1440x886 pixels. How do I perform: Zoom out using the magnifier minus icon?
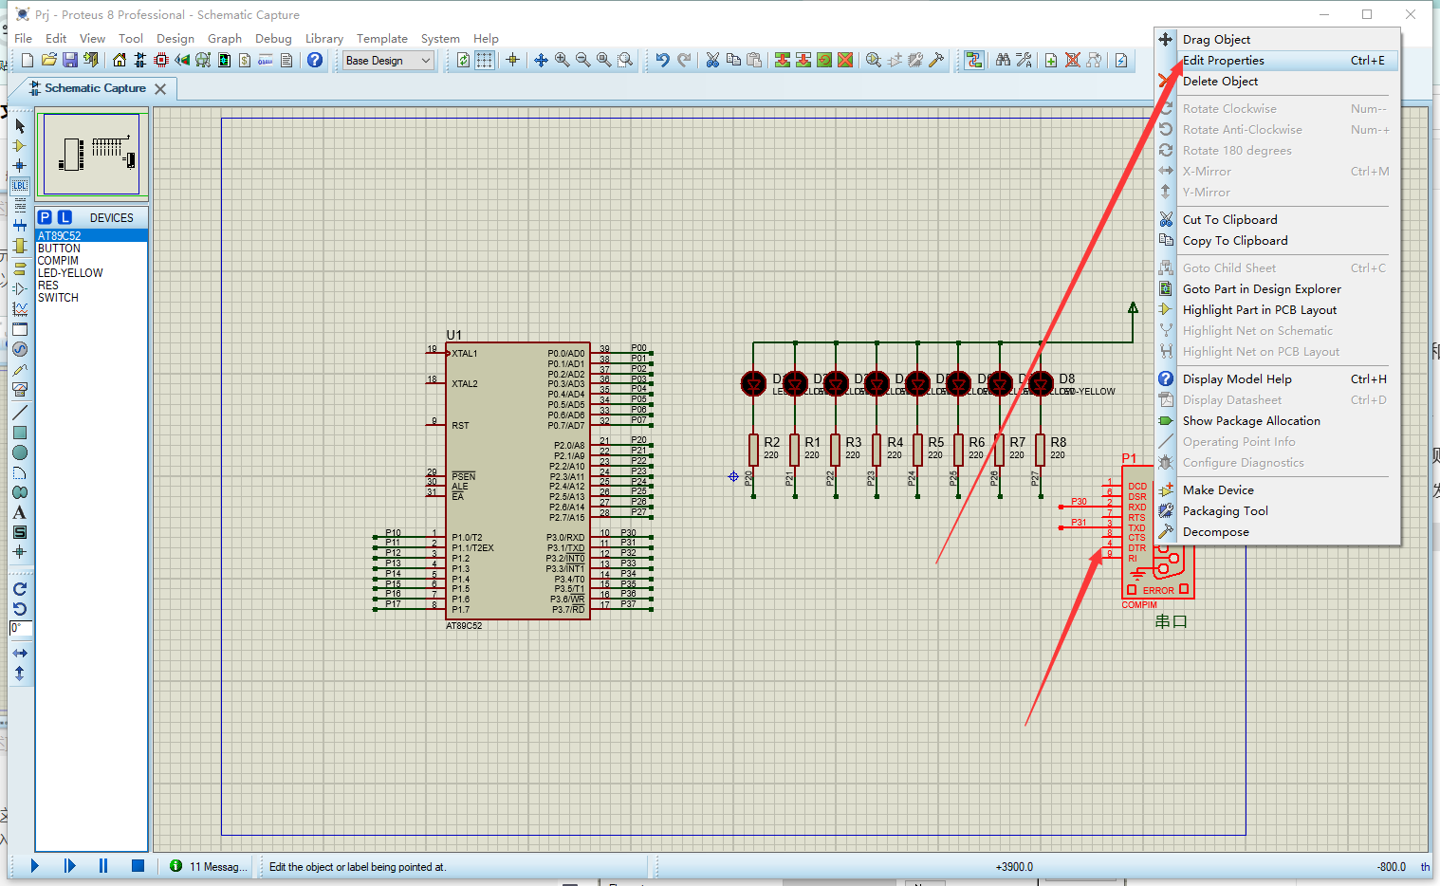(x=583, y=60)
